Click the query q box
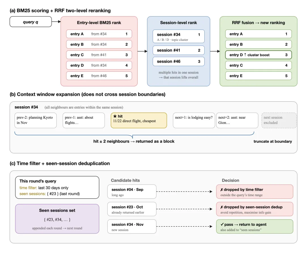306x253 pixels. tap(31, 22)
